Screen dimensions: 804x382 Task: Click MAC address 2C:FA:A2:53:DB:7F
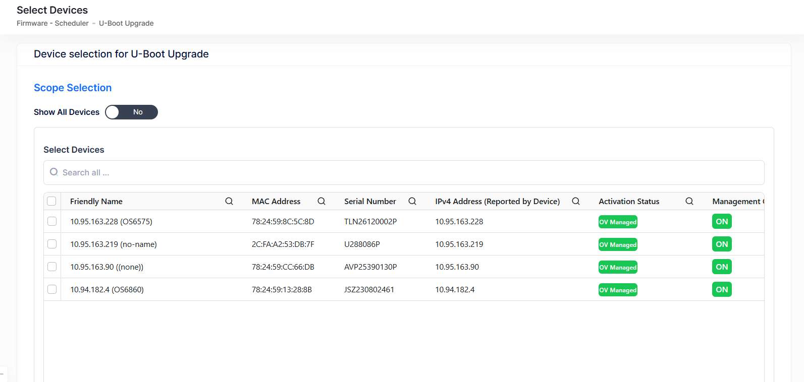point(283,244)
